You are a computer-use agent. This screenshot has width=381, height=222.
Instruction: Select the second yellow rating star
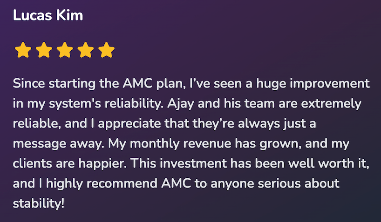point(44,50)
